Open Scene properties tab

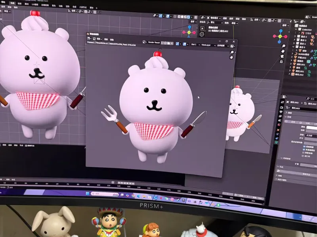(280, 121)
